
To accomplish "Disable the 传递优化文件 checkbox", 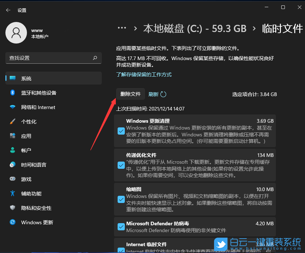I will [x=121, y=165].
